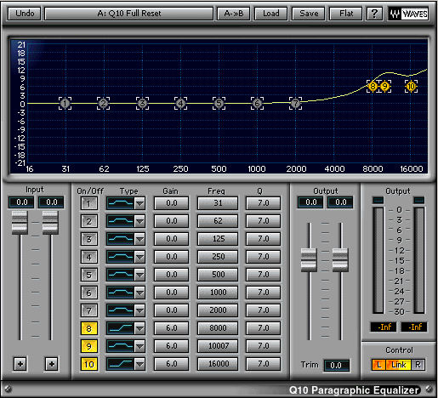The width and height of the screenshot is (438, 398).
Task: Select band 3 marker on the EQ graph
Action: 142,104
